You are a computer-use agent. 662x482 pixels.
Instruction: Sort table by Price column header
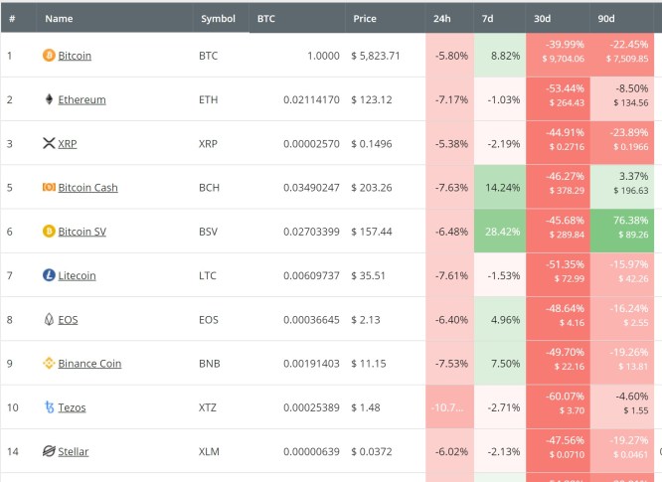point(365,19)
